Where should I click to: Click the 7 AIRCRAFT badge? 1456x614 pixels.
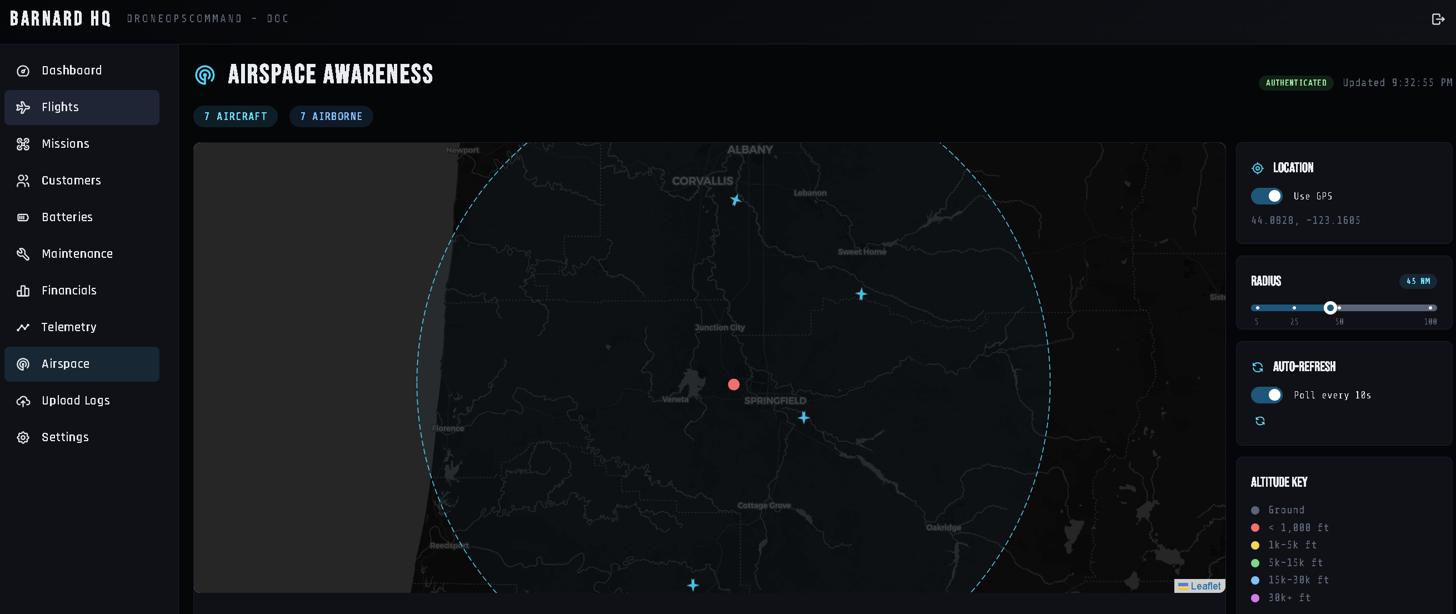click(x=236, y=117)
